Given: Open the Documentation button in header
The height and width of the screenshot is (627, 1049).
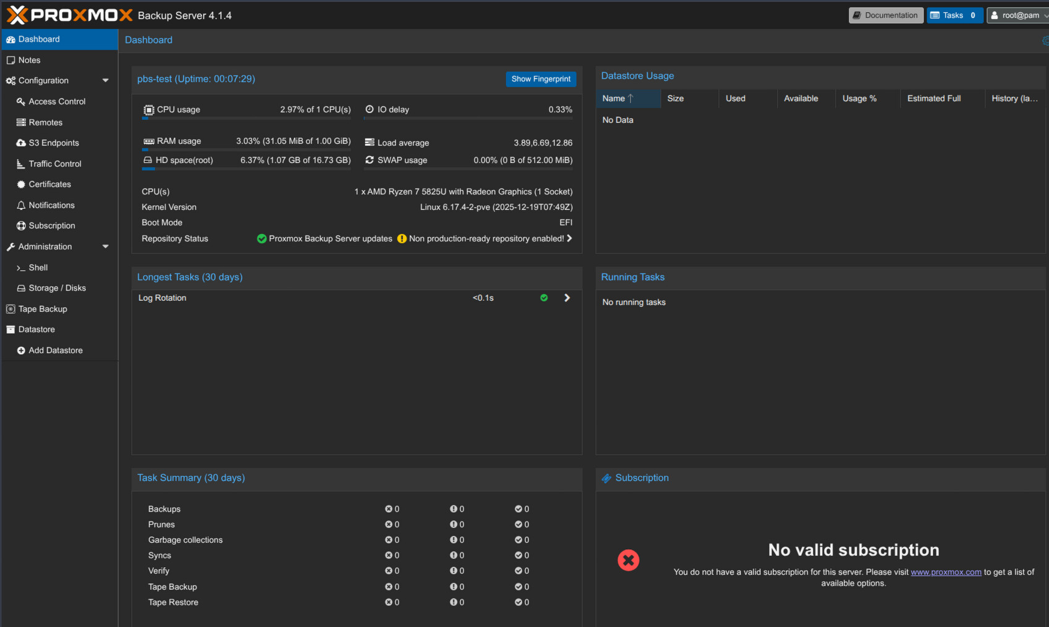Looking at the screenshot, I should (885, 15).
